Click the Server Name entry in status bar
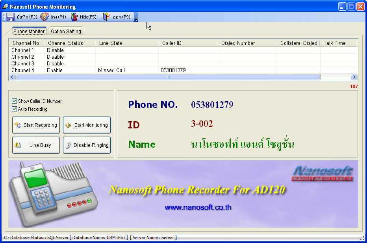 click(x=153, y=237)
